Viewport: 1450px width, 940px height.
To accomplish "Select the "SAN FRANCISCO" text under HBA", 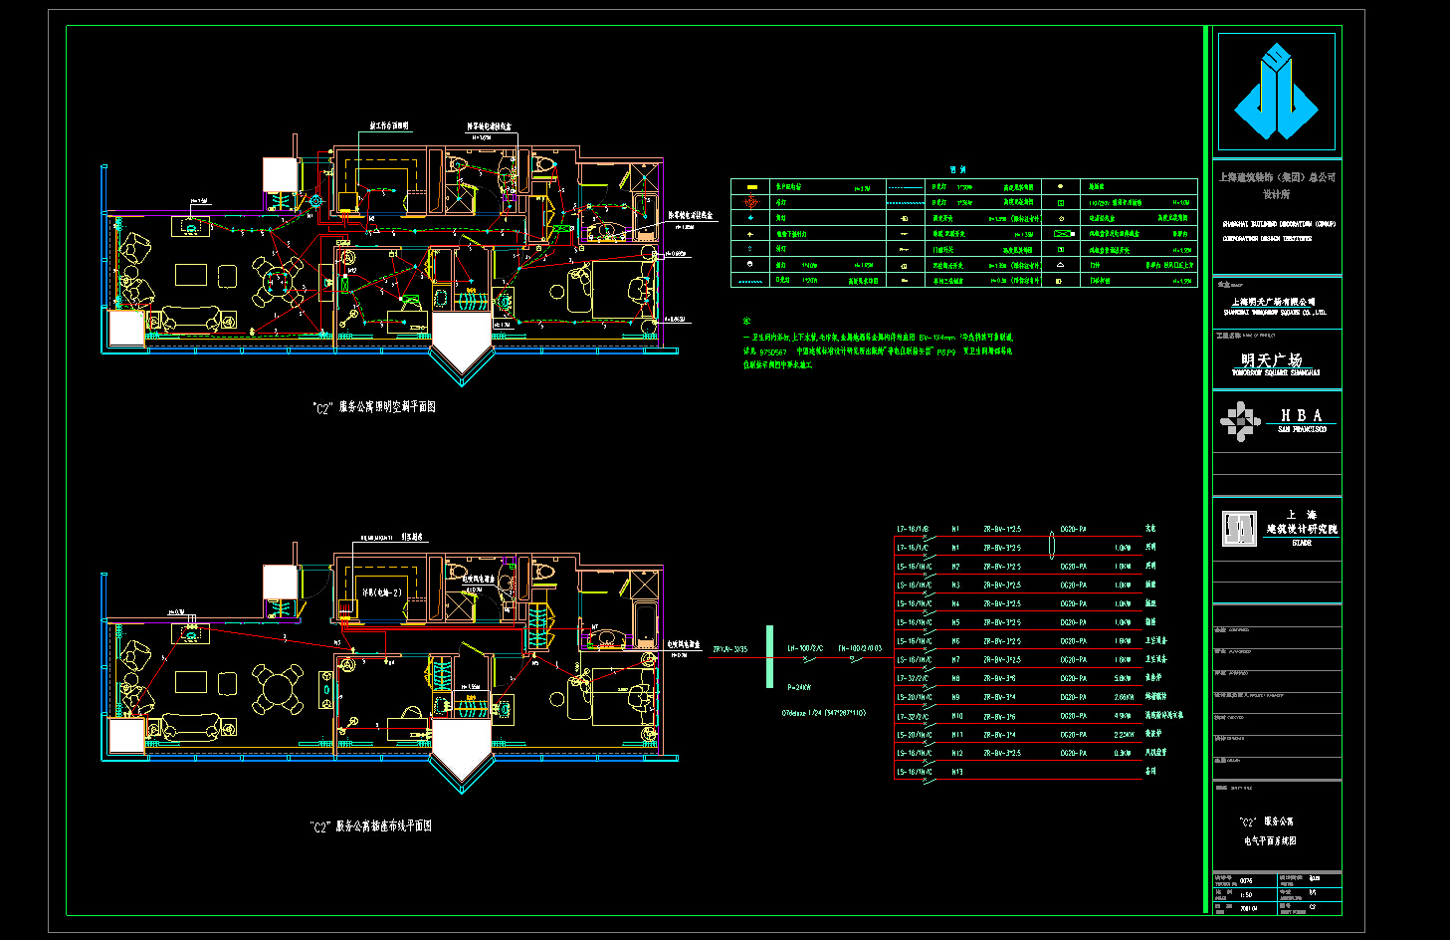I will (x=1302, y=429).
